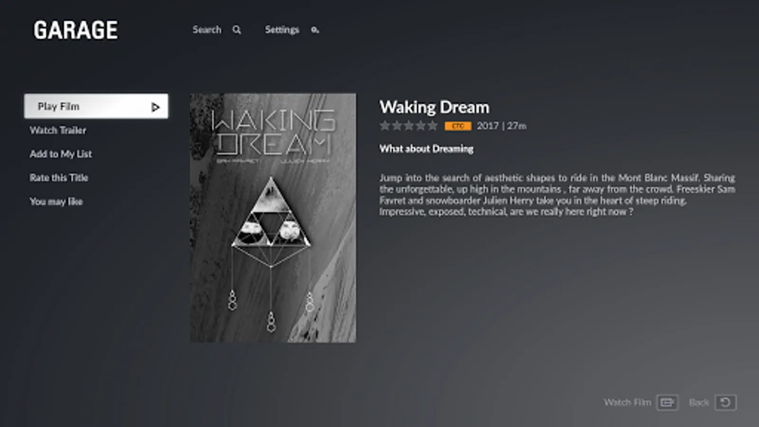Click the Waking Dream title text
The width and height of the screenshot is (759, 427).
coord(434,107)
